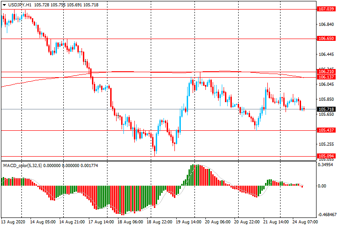Click the 19 Aug 14:00 time axis label
The width and height of the screenshot is (337, 227).
pos(189,222)
